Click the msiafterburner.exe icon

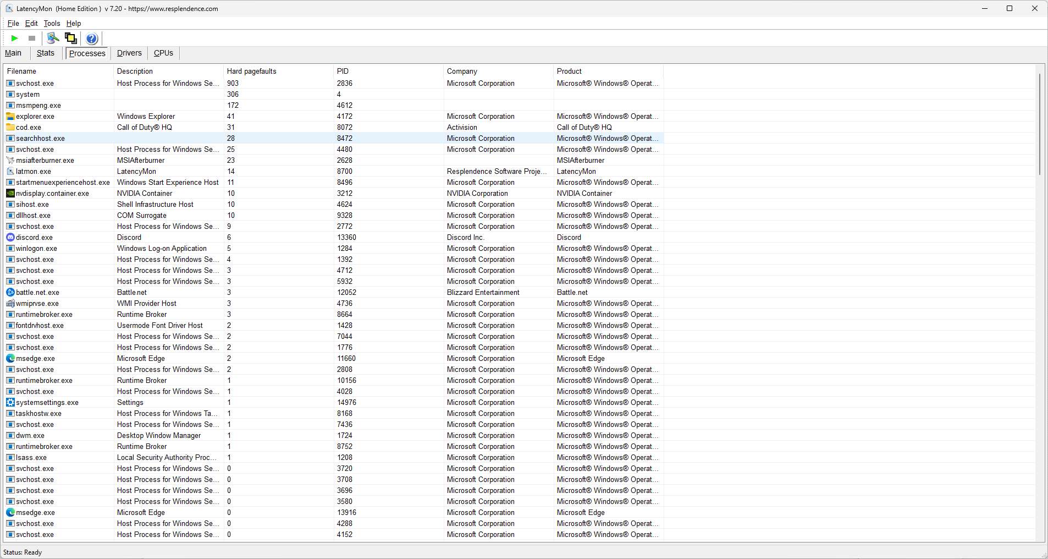pos(10,160)
